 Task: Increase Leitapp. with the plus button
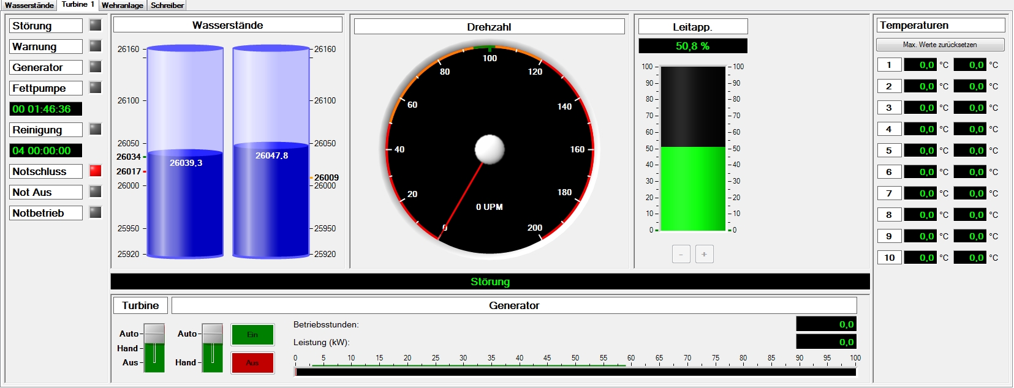point(704,254)
